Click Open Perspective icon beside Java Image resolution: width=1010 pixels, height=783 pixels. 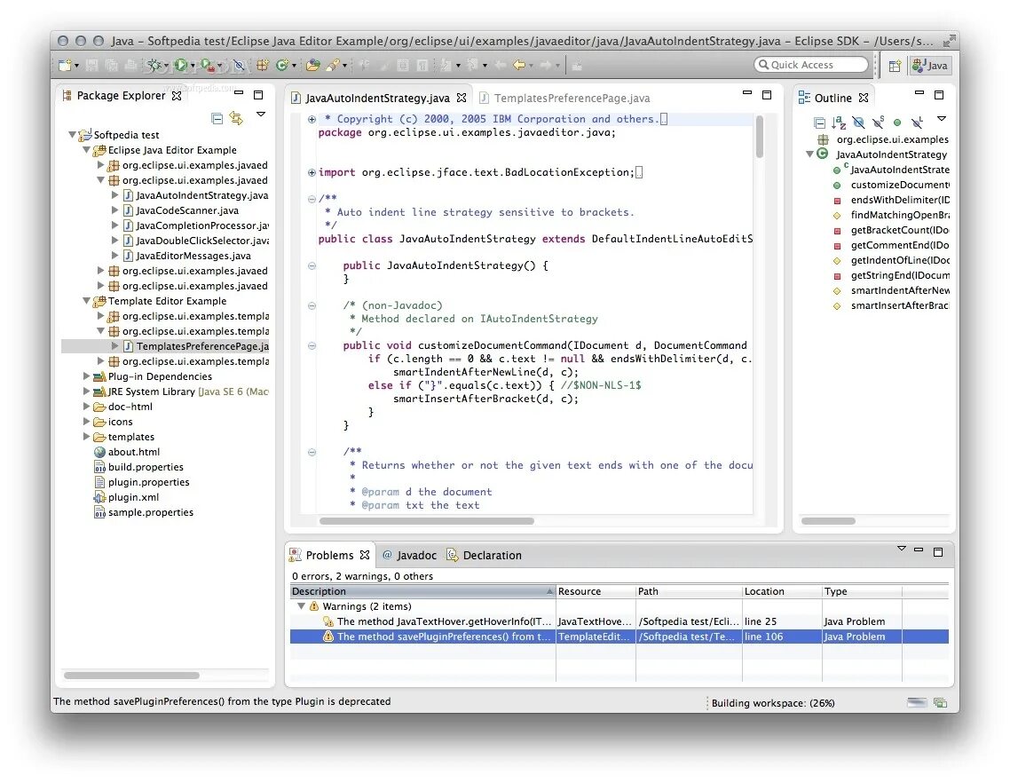[895, 66]
